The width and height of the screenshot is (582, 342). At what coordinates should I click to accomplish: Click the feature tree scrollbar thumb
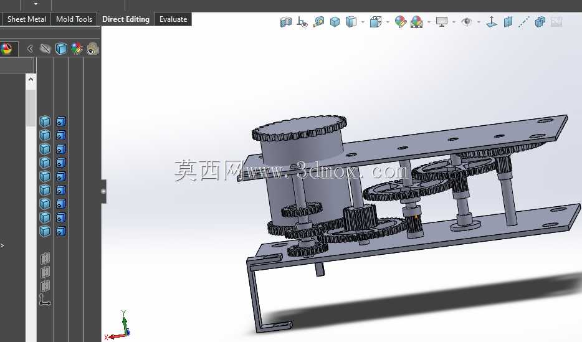(x=31, y=108)
